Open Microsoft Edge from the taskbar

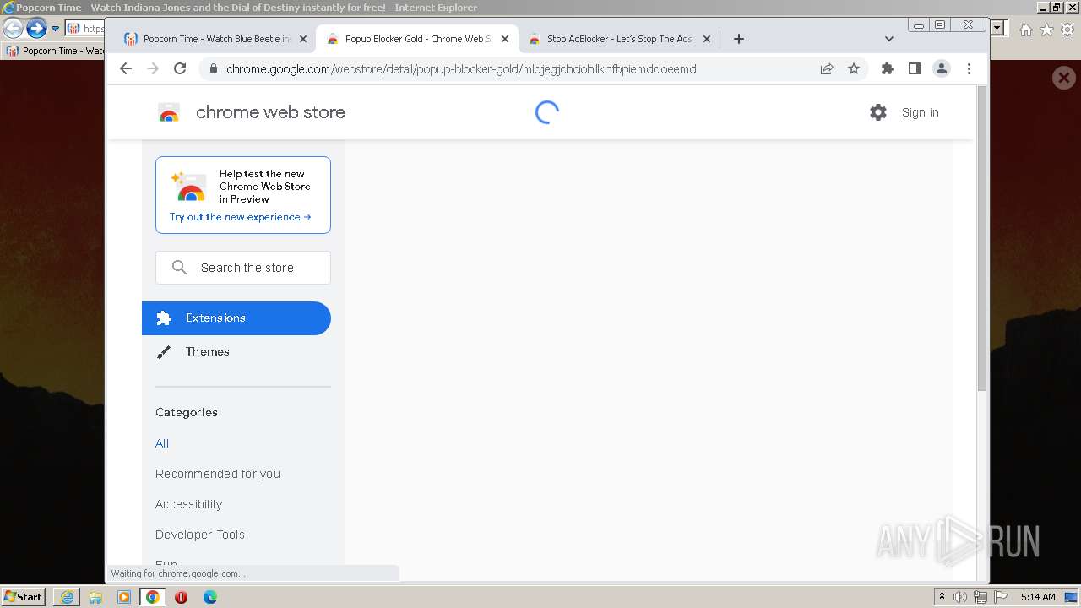point(210,597)
